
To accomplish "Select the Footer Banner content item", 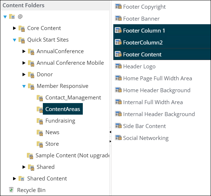I will [x=141, y=18].
